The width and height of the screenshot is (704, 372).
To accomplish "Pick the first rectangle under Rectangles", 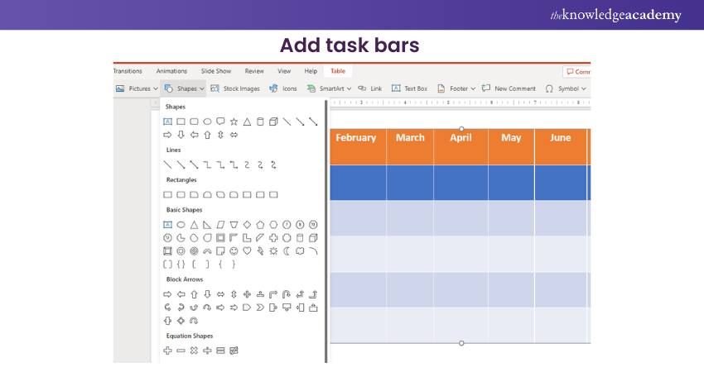I will click(x=167, y=194).
